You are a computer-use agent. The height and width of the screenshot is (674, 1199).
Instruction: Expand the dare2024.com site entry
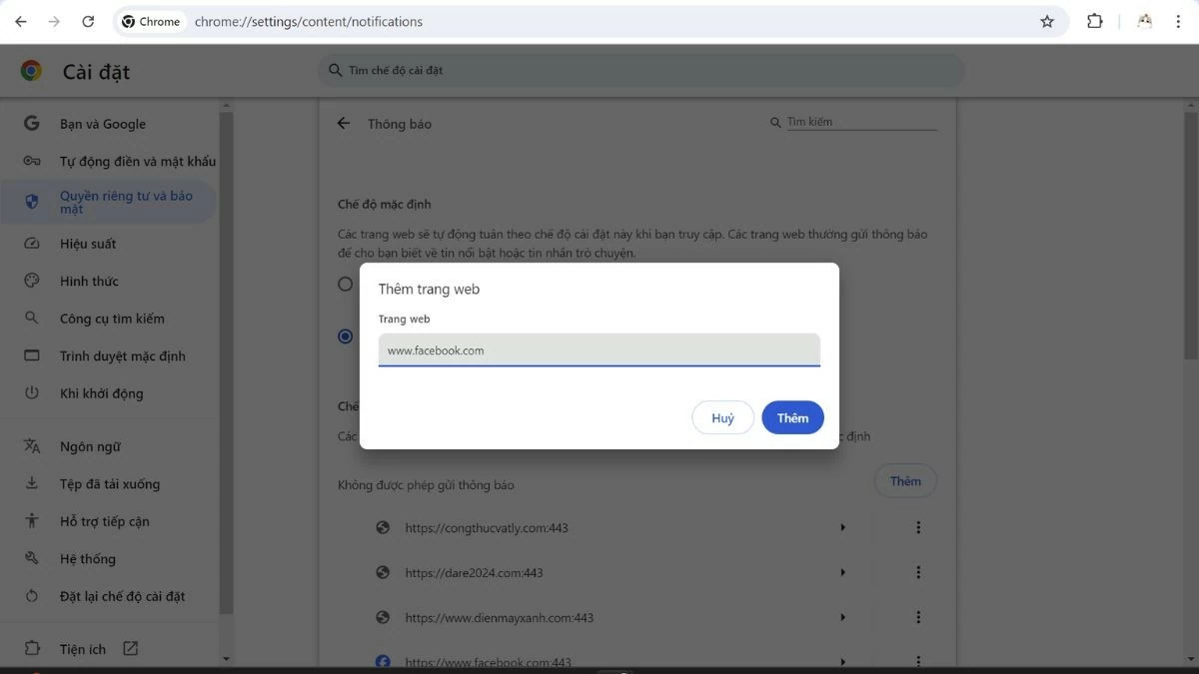coord(842,572)
